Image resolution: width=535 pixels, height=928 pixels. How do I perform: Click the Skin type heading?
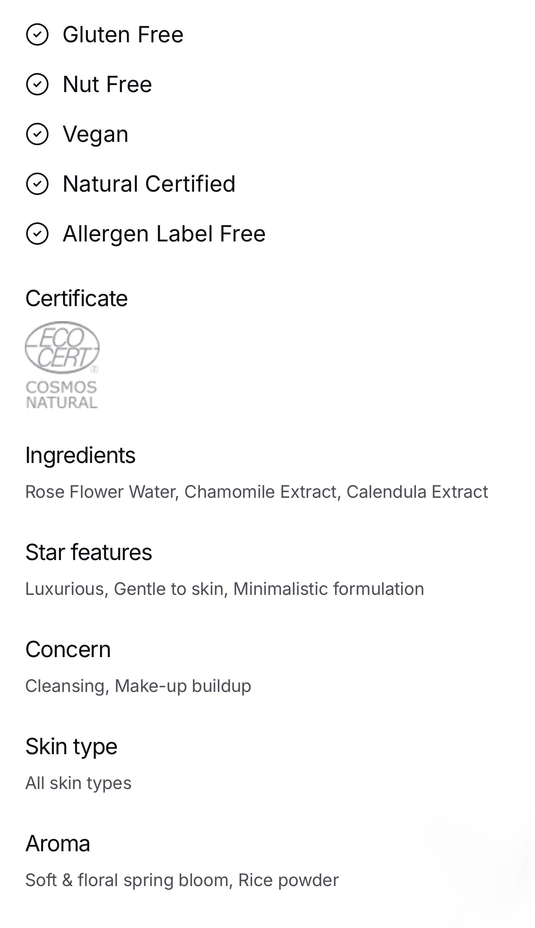(71, 746)
